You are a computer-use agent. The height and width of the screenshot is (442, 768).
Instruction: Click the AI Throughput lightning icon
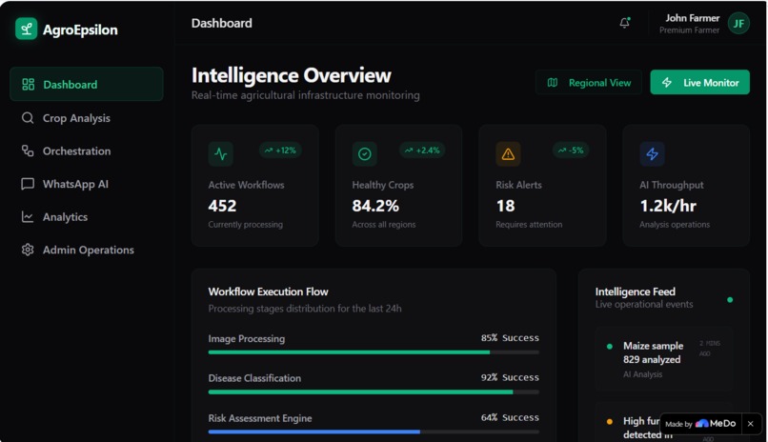click(652, 153)
